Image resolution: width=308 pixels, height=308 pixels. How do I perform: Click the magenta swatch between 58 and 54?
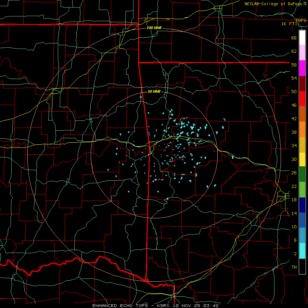coord(302,68)
